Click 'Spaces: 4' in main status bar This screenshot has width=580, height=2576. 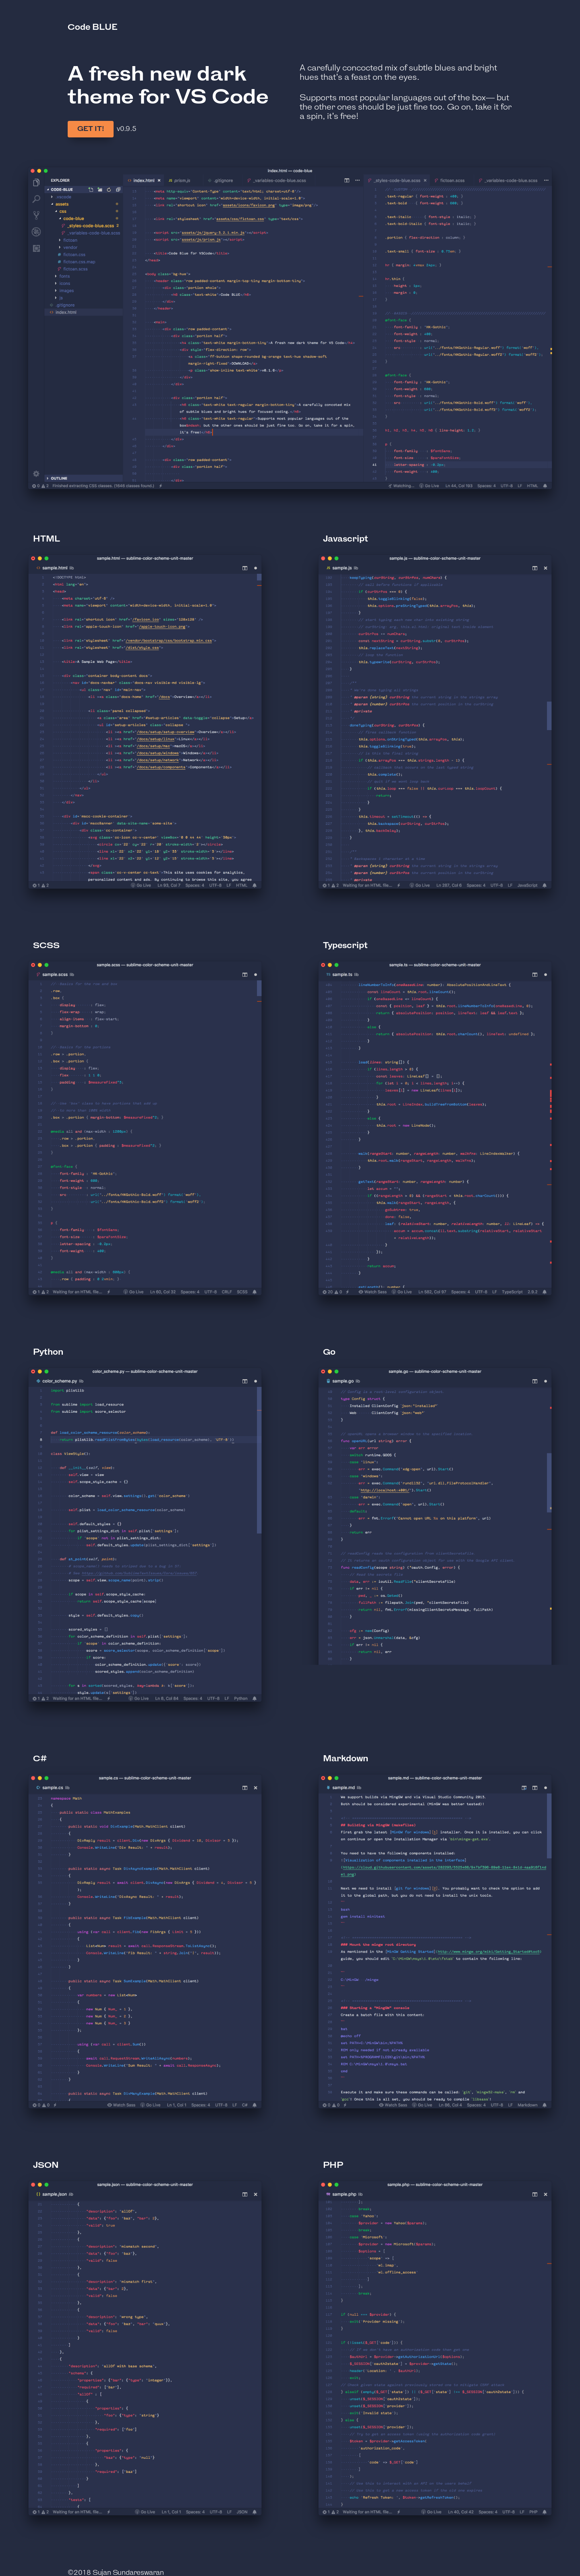tap(486, 486)
